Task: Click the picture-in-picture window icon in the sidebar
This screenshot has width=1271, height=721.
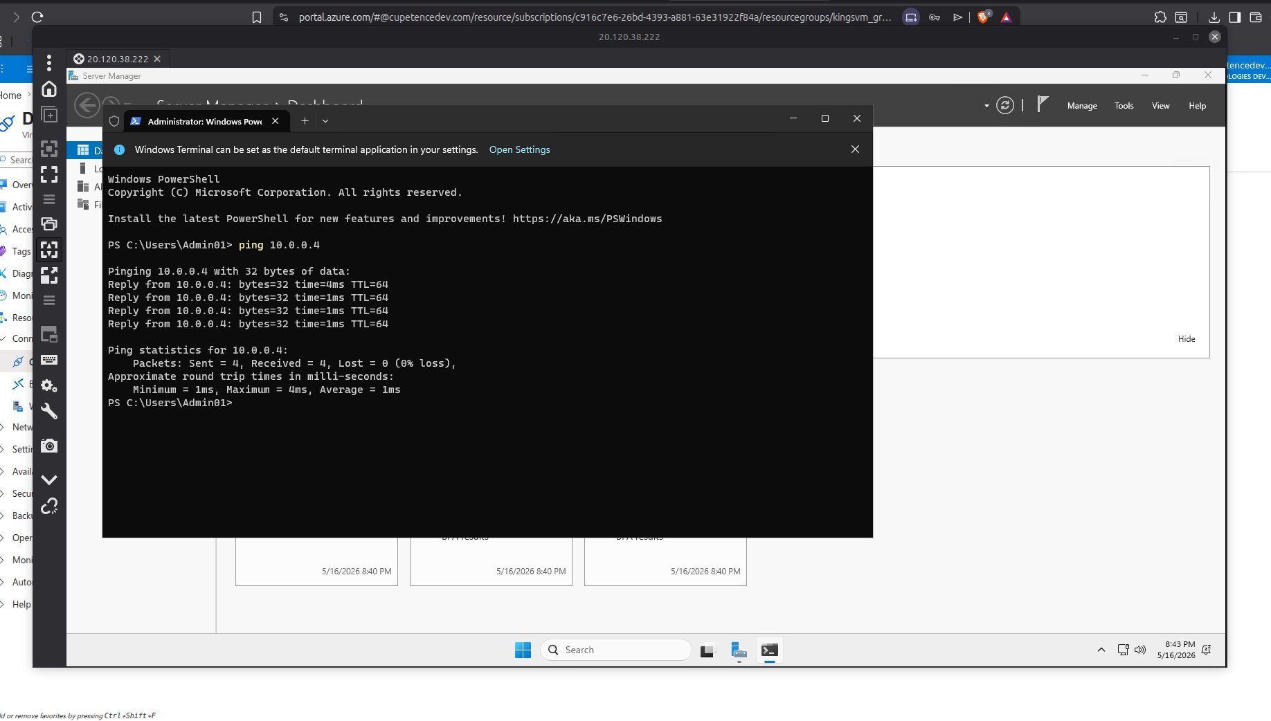Action: pyautogui.click(x=49, y=335)
